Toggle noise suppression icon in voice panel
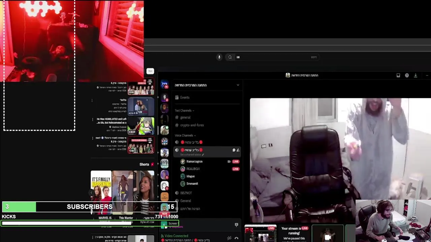431x242 pixels. (x=229, y=238)
